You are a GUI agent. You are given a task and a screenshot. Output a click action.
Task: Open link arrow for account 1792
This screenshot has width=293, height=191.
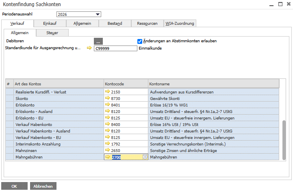(x=107, y=143)
